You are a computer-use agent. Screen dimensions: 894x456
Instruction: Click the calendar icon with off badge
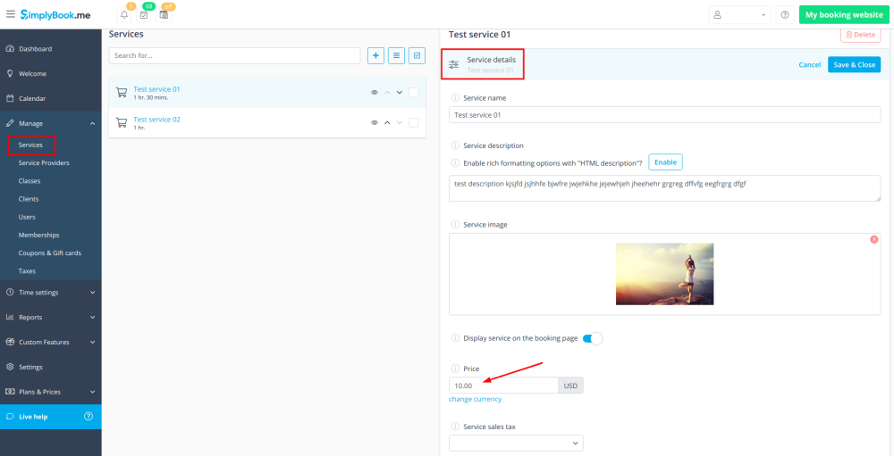point(164,15)
